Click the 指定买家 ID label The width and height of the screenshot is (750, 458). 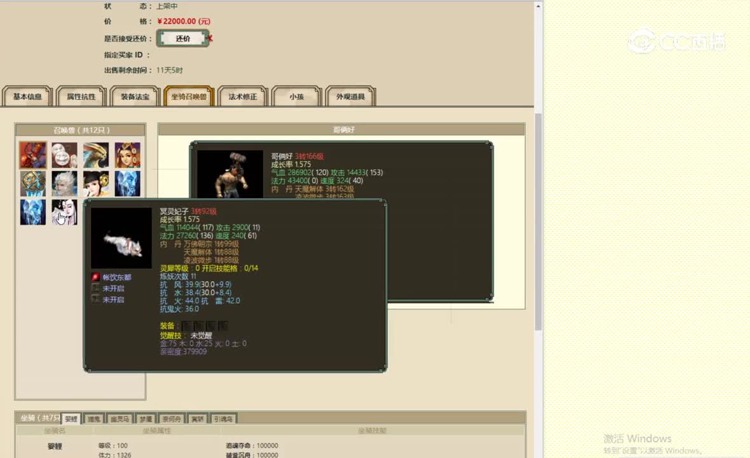[x=126, y=55]
